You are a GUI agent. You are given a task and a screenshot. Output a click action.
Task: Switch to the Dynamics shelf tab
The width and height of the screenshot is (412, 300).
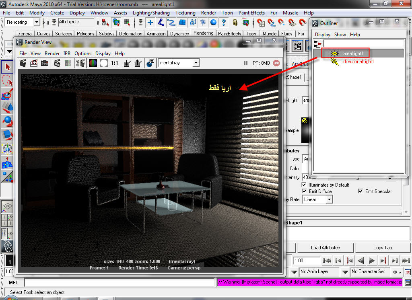179,34
